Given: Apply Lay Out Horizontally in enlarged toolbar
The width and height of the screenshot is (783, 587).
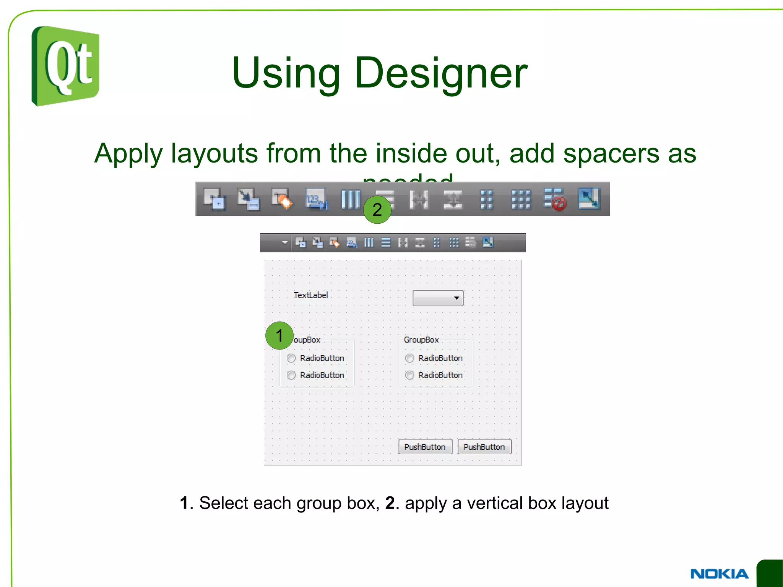Looking at the screenshot, I should point(351,199).
